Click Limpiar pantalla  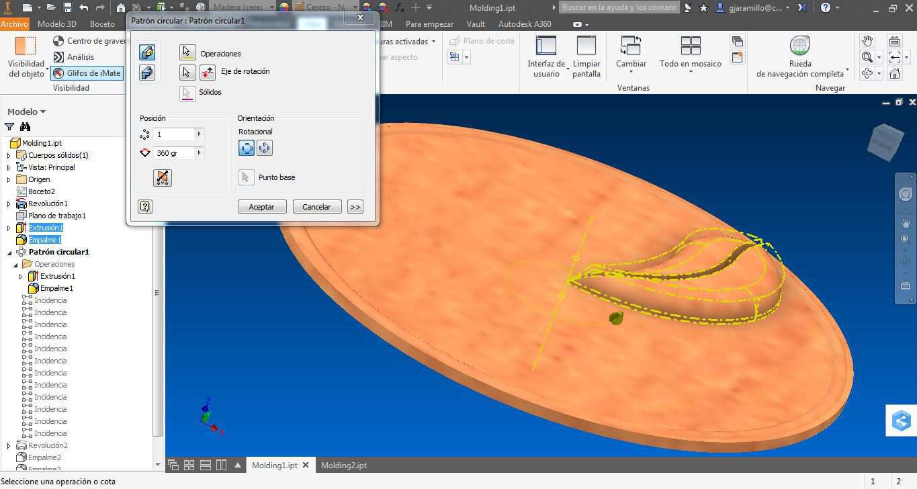click(x=586, y=57)
